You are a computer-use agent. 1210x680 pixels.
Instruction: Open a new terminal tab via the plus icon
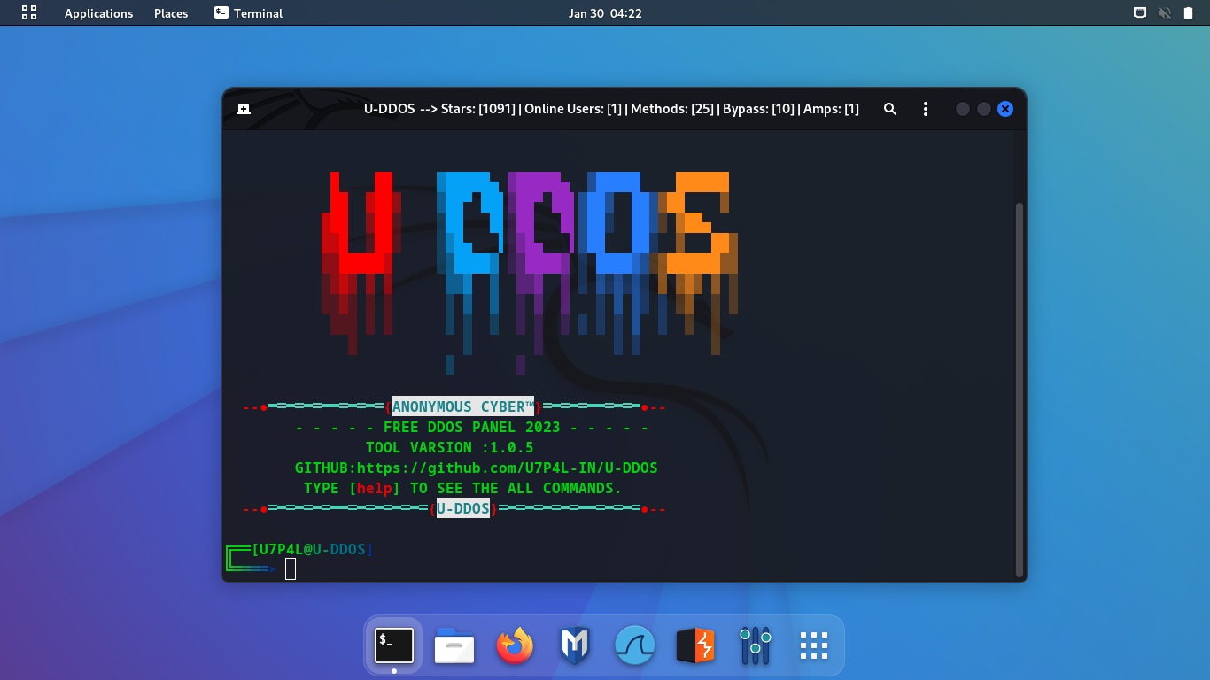(x=243, y=109)
